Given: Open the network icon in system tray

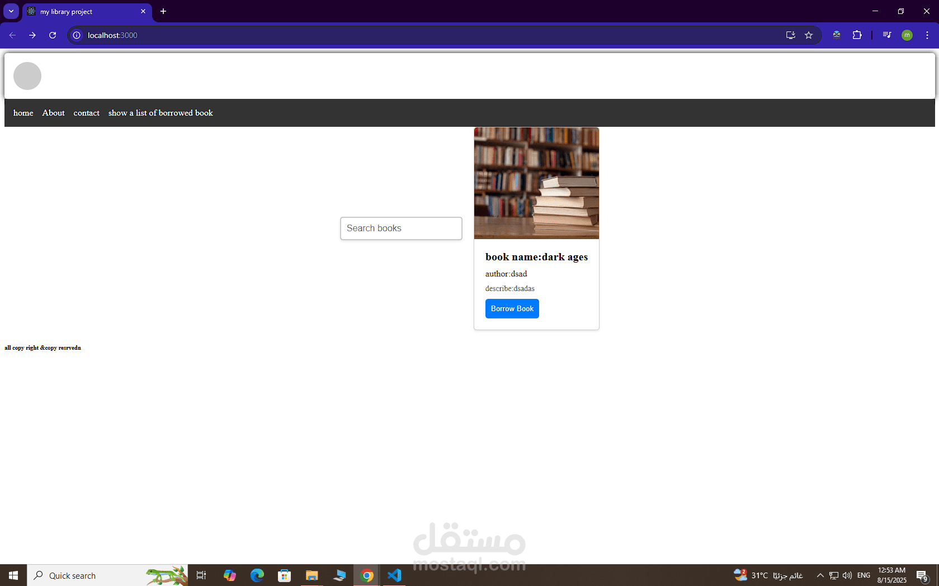Looking at the screenshot, I should tap(834, 575).
